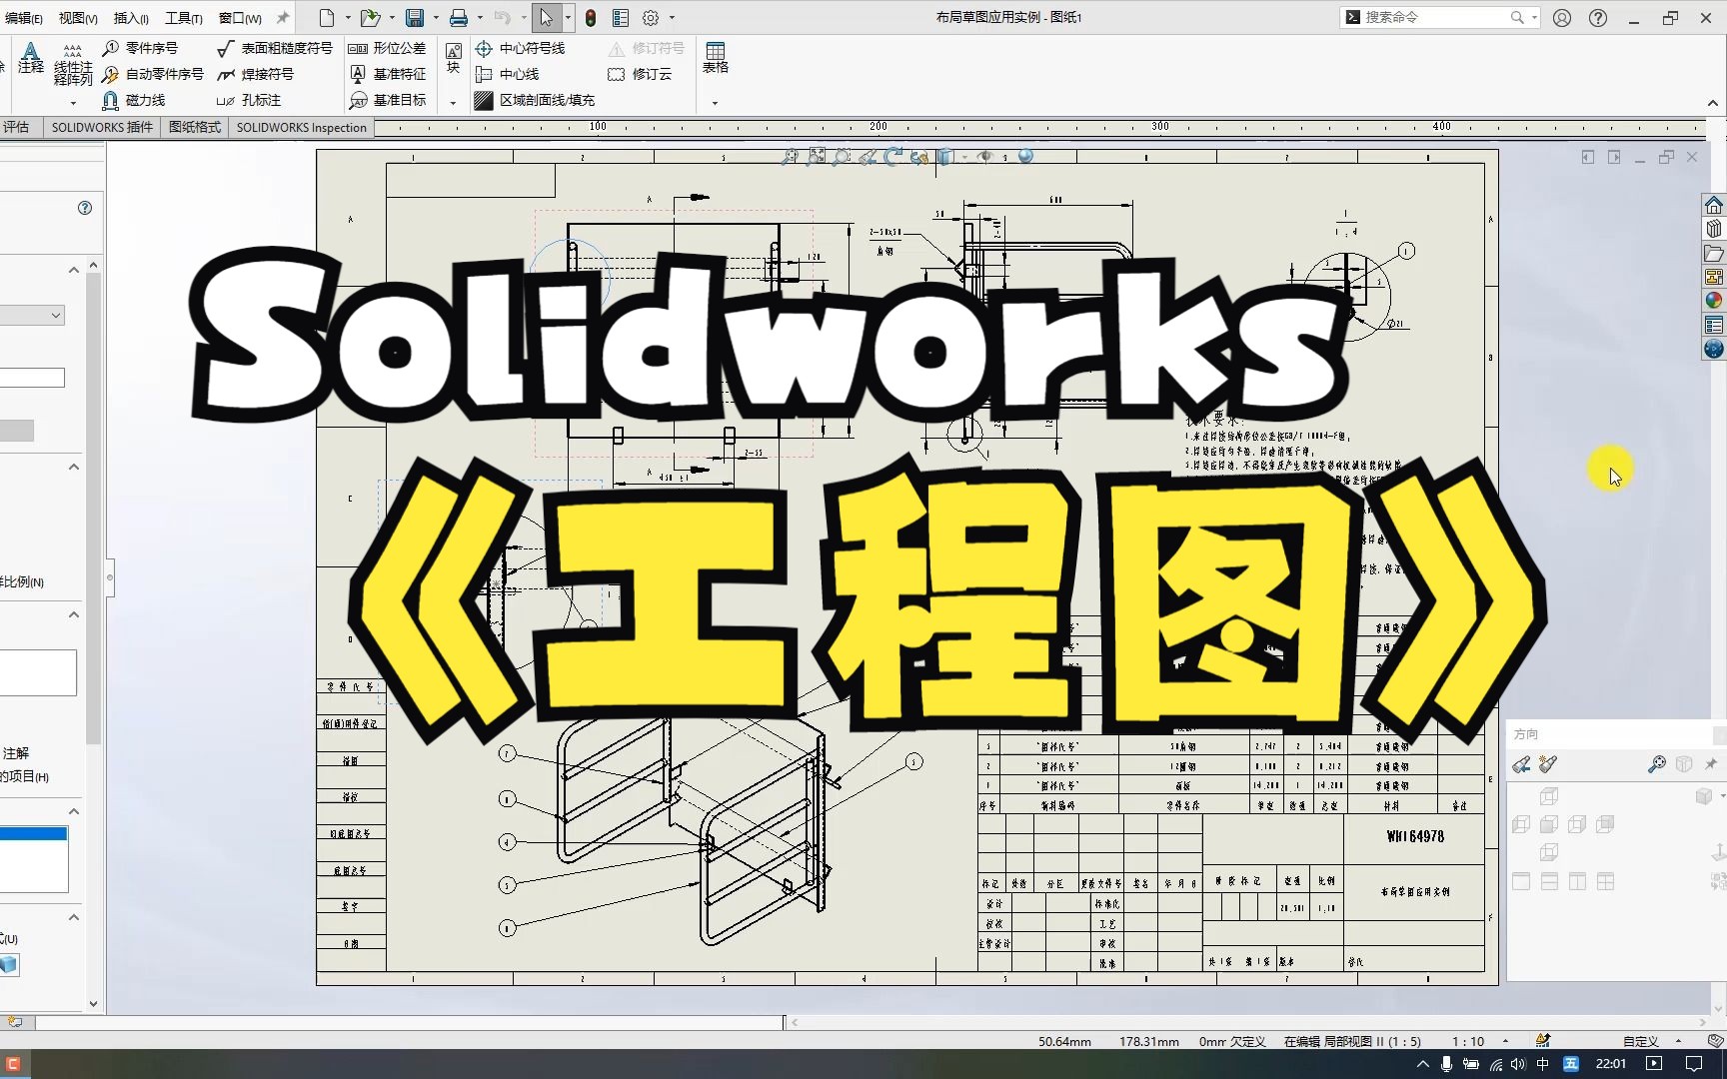Open the Custom Properties task pane icon
Image resolution: width=1727 pixels, height=1079 pixels.
point(1714,325)
